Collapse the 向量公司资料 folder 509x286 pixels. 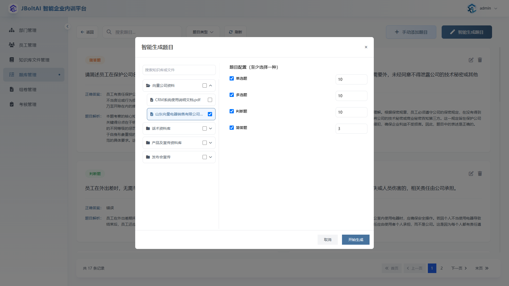(210, 86)
